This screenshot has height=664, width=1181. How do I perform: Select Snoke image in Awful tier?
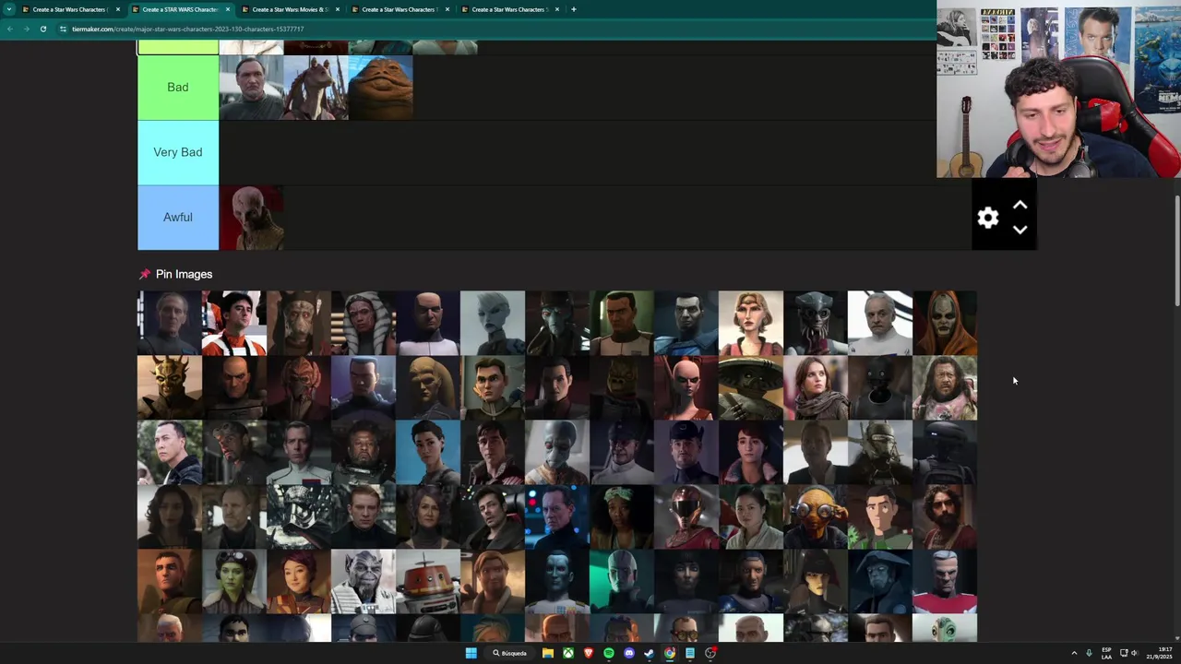coord(252,218)
